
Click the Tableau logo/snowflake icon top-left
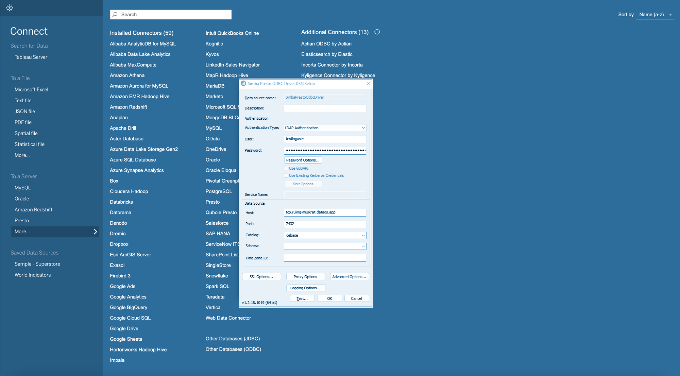point(9,7)
